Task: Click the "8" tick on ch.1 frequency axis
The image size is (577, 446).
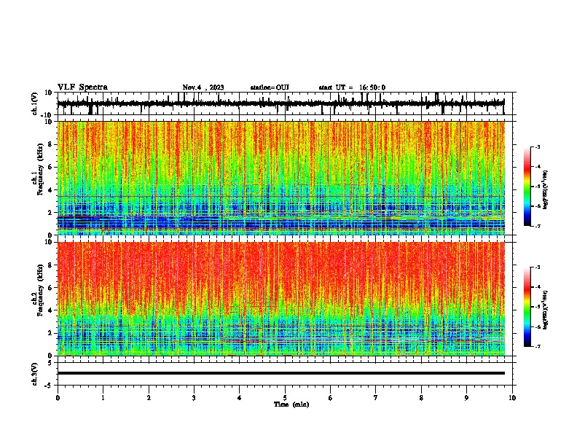Action: 50,144
